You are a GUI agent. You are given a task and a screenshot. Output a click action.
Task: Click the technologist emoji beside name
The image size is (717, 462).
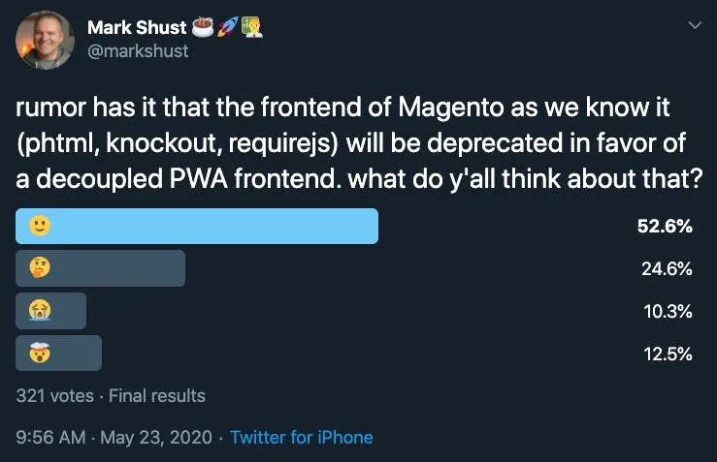(252, 27)
